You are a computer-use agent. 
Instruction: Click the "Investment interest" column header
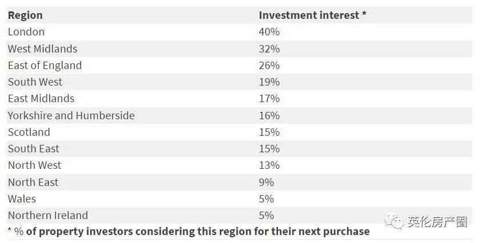[312, 15]
